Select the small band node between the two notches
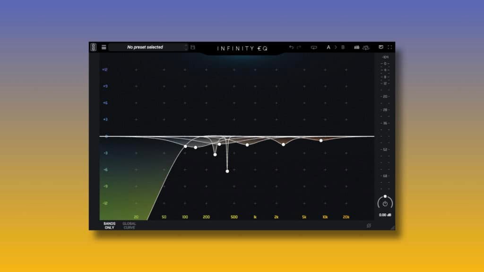The width and height of the screenshot is (484, 272). coord(219,144)
